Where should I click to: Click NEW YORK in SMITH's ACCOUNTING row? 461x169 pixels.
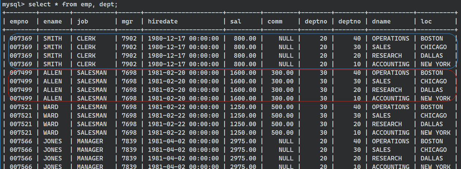pyautogui.click(x=436, y=64)
